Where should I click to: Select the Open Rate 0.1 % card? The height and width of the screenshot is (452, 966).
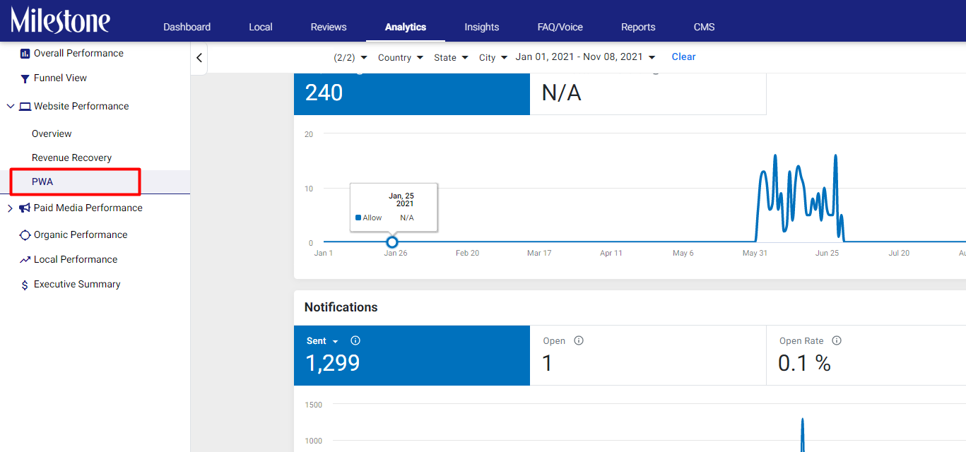pyautogui.click(x=866, y=355)
